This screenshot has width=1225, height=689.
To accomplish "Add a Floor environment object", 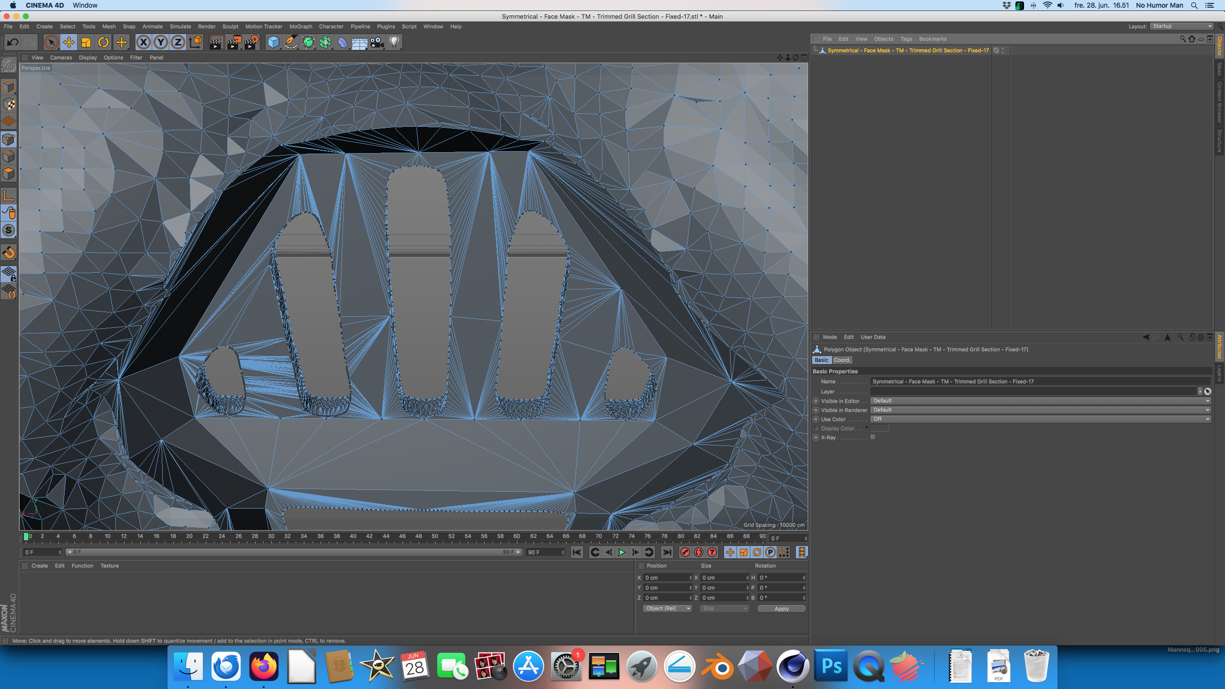I will pos(359,42).
